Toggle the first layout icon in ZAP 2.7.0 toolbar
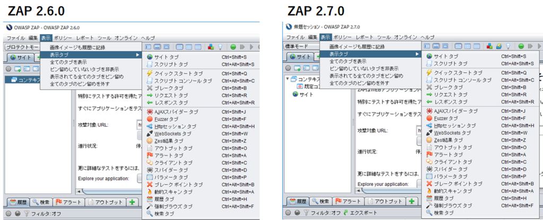The height and width of the screenshot is (220, 543). 427,46
